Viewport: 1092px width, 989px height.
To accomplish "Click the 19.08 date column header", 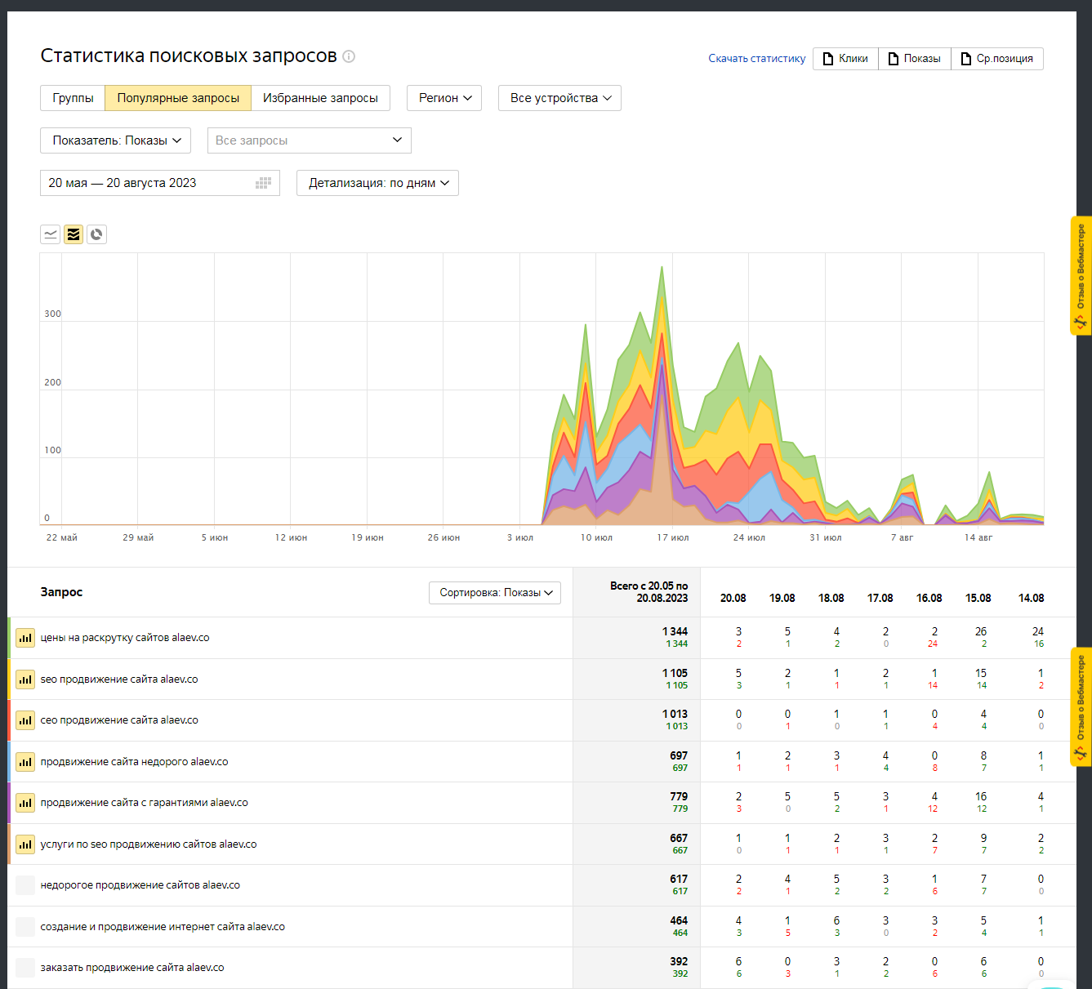I will [782, 598].
